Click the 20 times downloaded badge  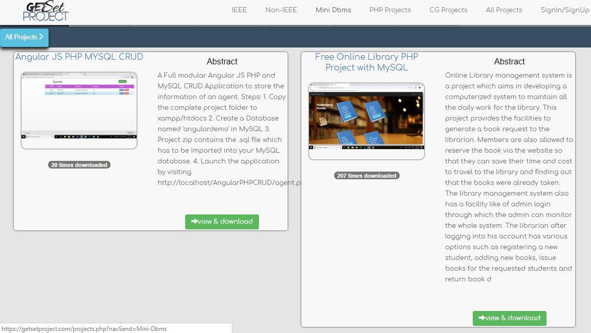[79, 165]
